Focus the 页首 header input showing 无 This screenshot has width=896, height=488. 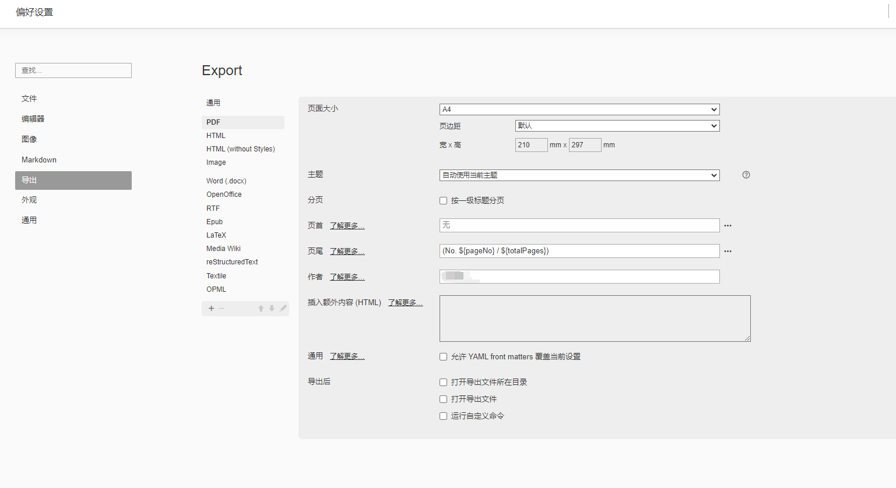pyautogui.click(x=579, y=225)
